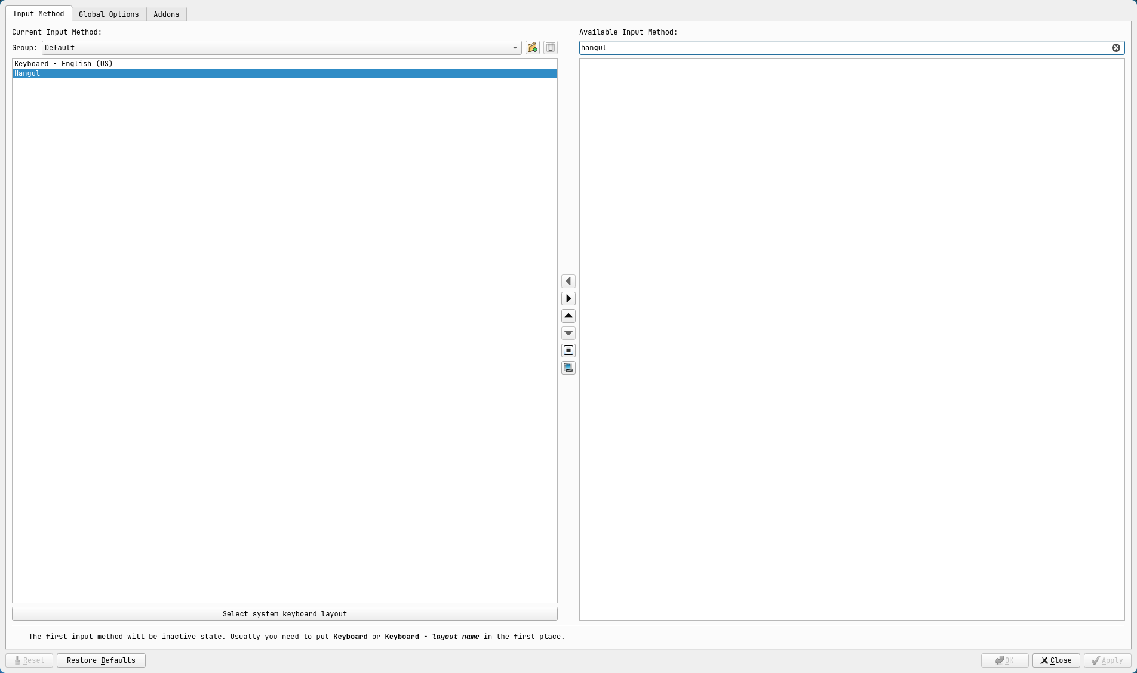Screen dimensions: 1137x673
Task: Open the Group Default dropdown
Action: (x=281, y=48)
